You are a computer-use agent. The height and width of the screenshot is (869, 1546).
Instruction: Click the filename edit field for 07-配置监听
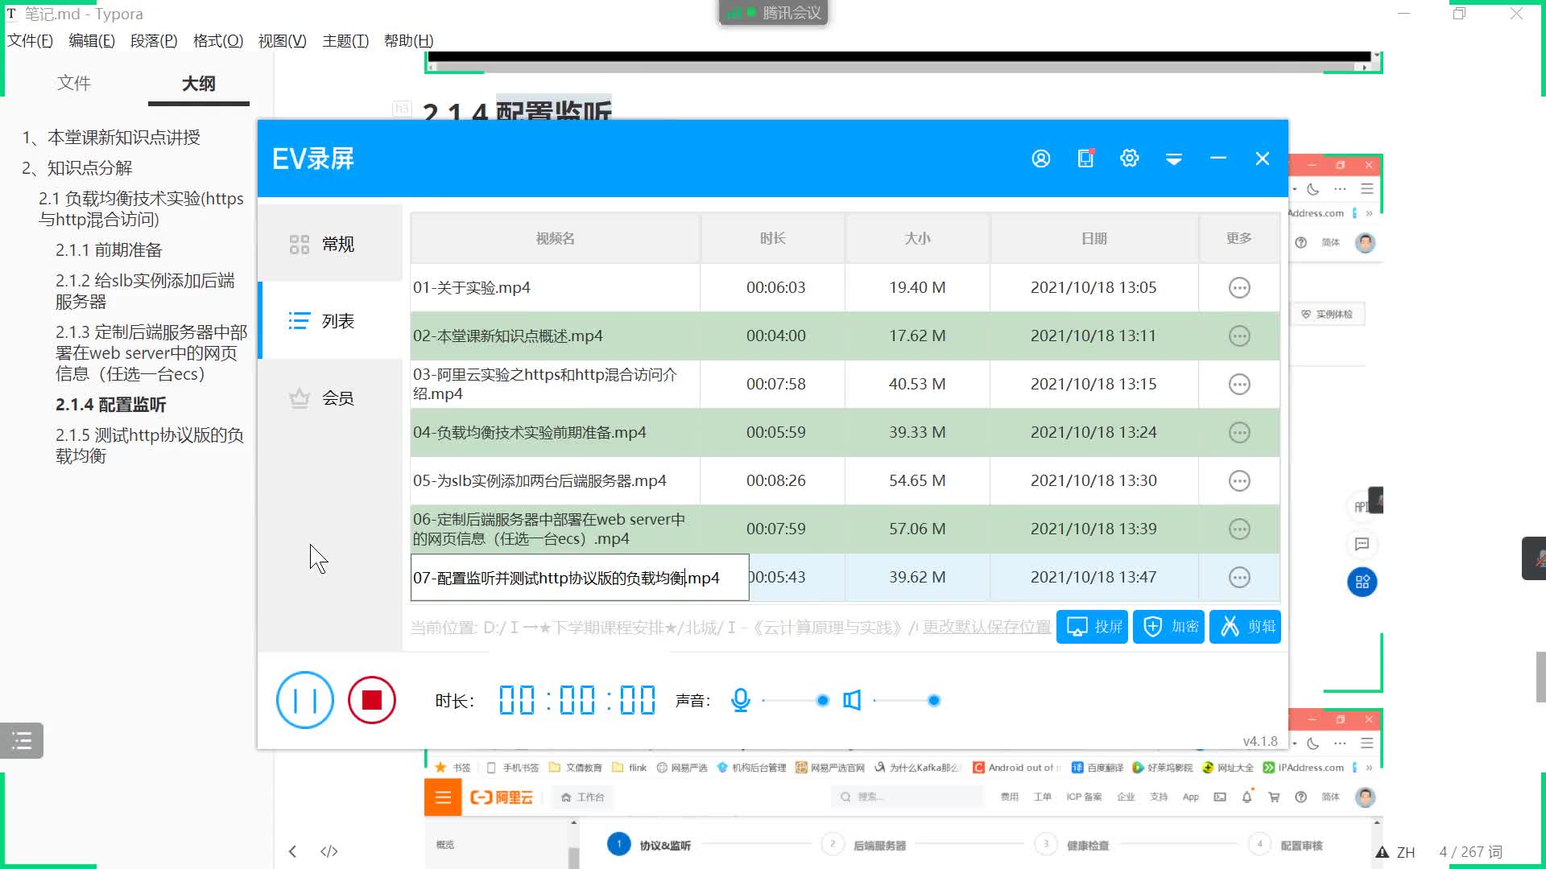point(580,578)
